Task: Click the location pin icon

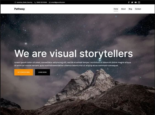Action: 15,2
